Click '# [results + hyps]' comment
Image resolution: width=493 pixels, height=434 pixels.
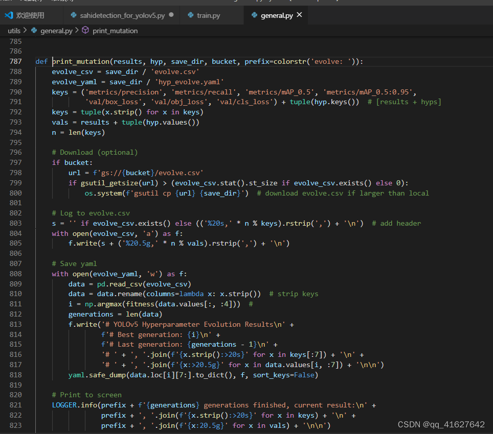[x=405, y=102]
